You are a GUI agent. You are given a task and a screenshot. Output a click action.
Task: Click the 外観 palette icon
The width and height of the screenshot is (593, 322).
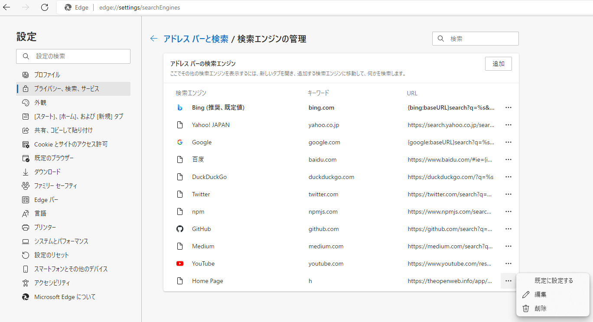pyautogui.click(x=26, y=103)
